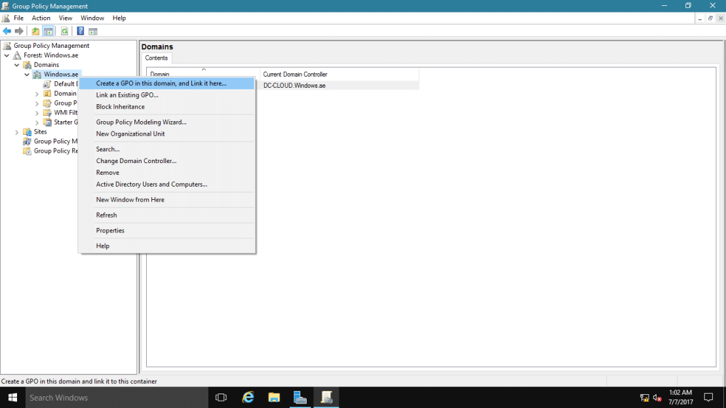Open the Window menu
The image size is (726, 408).
[x=92, y=18]
